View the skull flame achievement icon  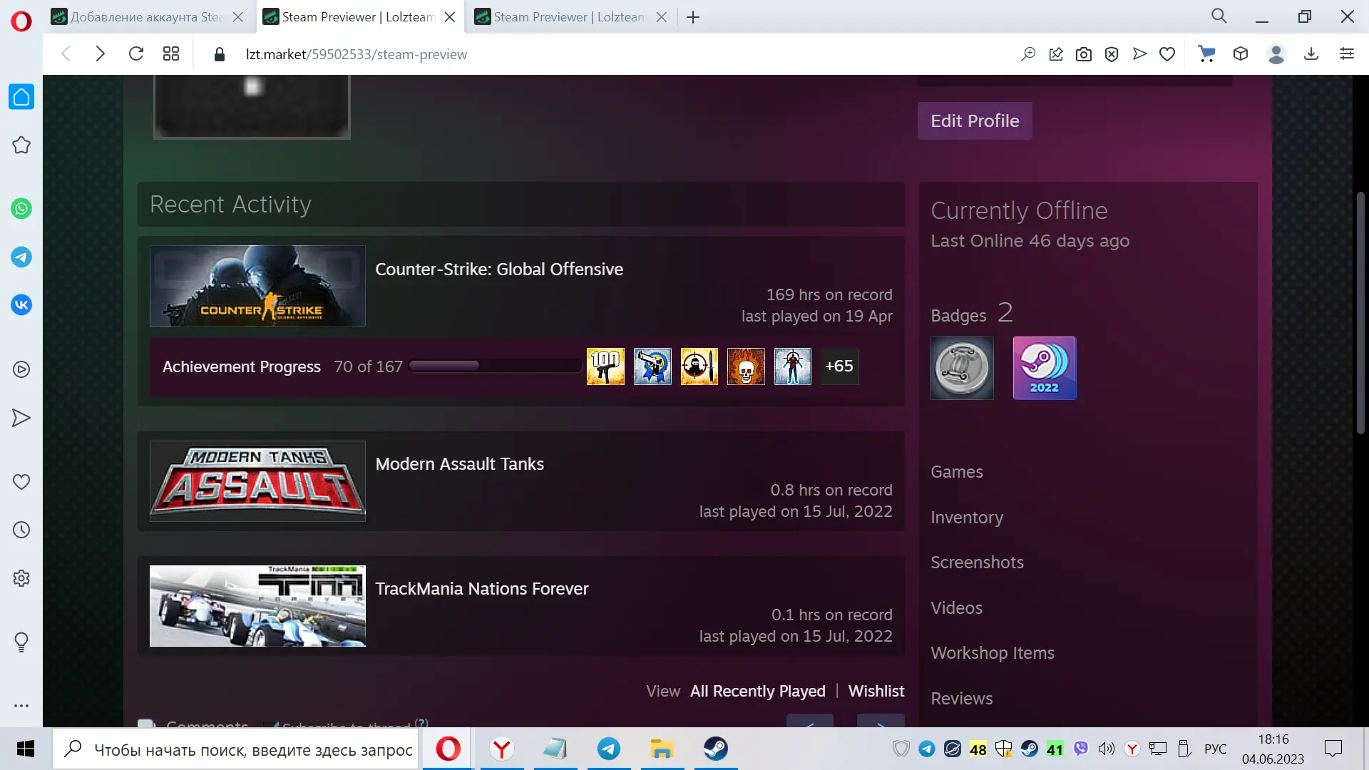click(x=746, y=366)
